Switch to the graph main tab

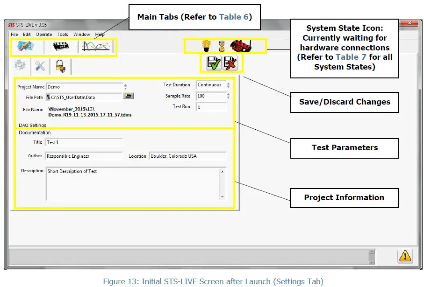pyautogui.click(x=96, y=46)
